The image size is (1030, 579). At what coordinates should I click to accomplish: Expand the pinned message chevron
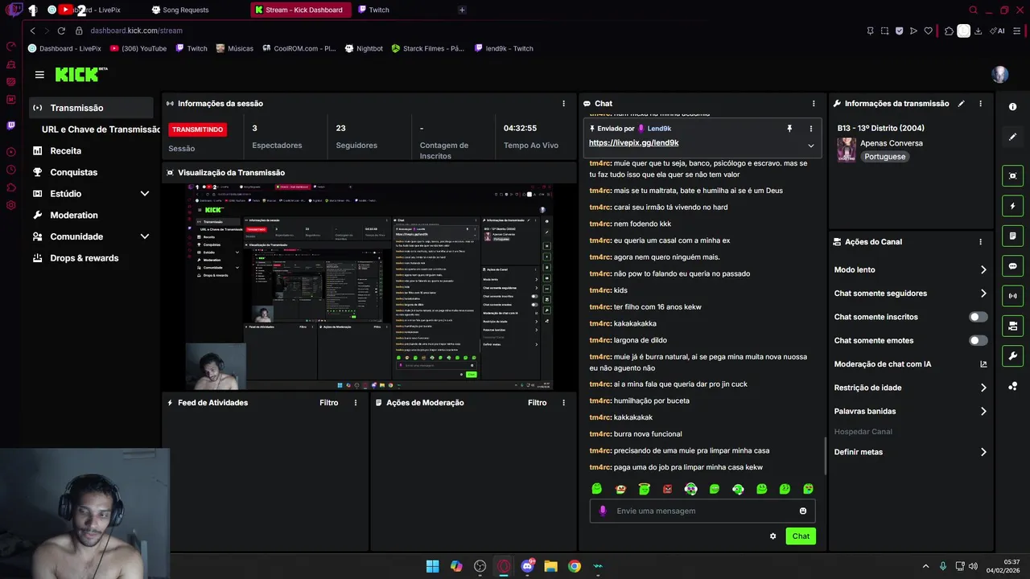(810, 146)
